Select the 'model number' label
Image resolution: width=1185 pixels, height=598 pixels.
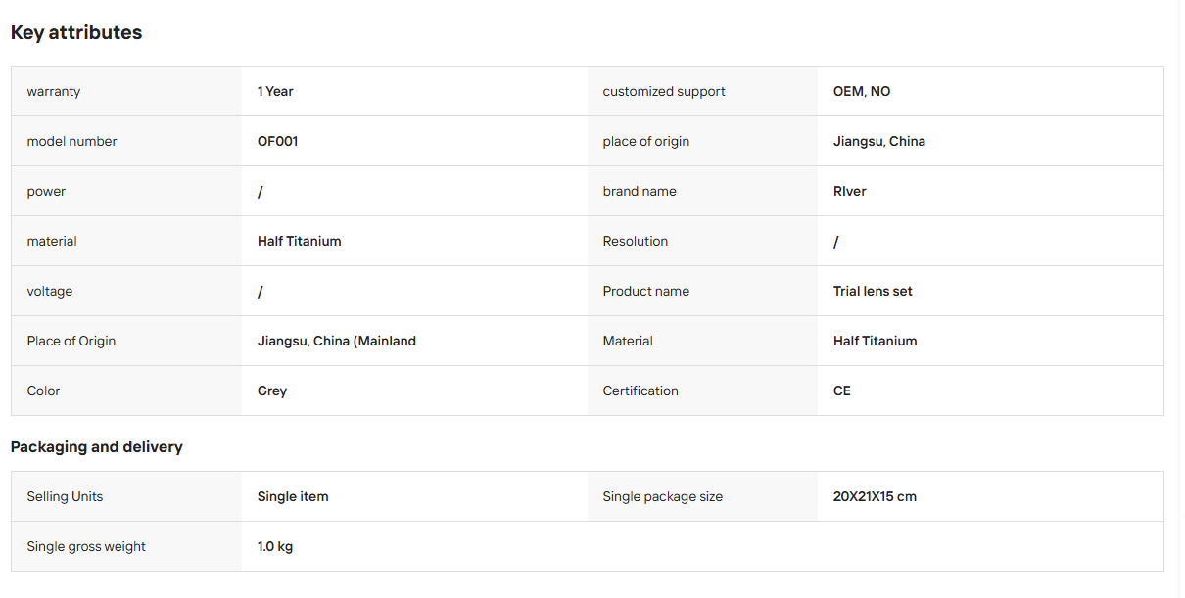71,141
